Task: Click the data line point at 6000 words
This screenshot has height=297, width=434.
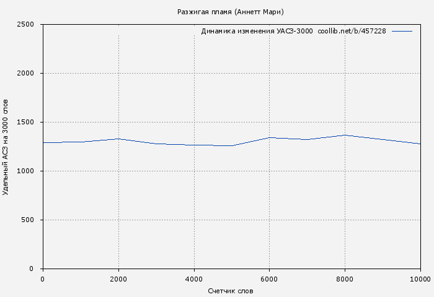Action: [270, 137]
